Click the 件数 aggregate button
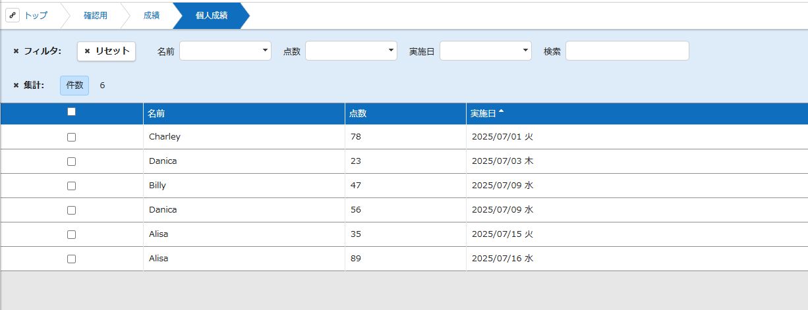 point(74,85)
